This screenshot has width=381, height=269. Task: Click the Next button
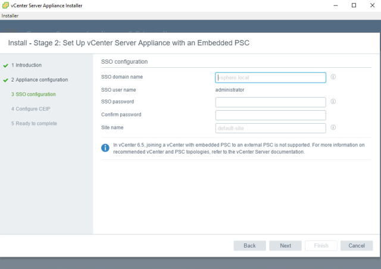click(285, 246)
